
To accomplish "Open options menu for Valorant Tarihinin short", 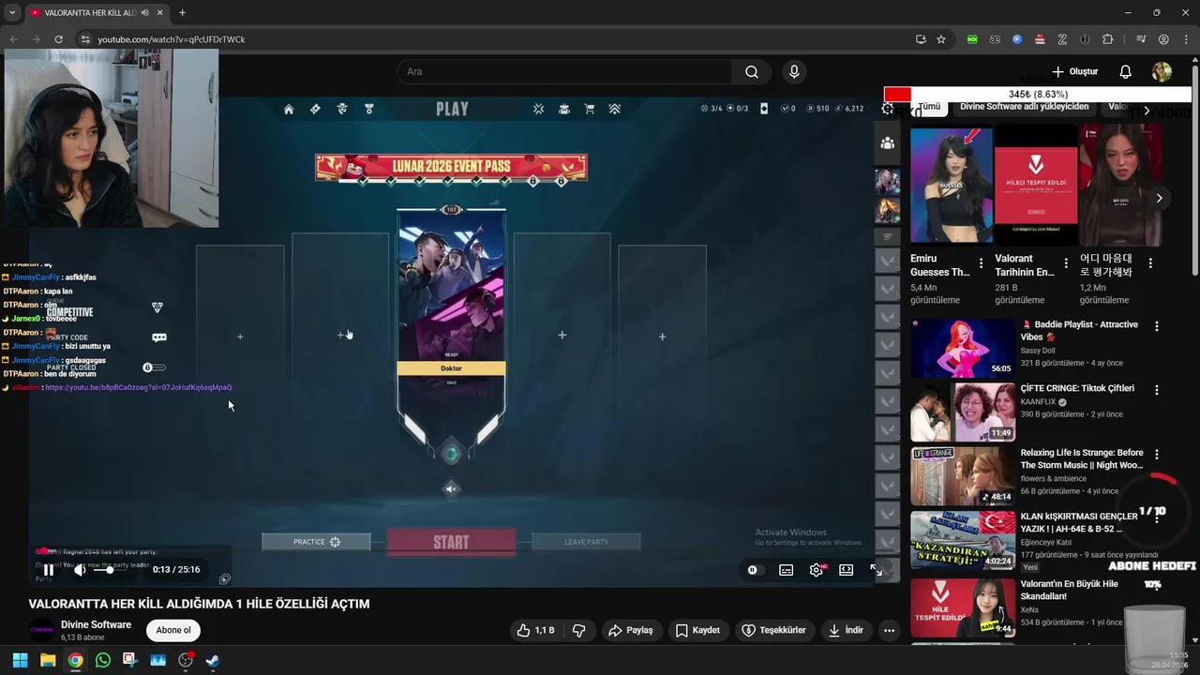I will (x=1065, y=263).
